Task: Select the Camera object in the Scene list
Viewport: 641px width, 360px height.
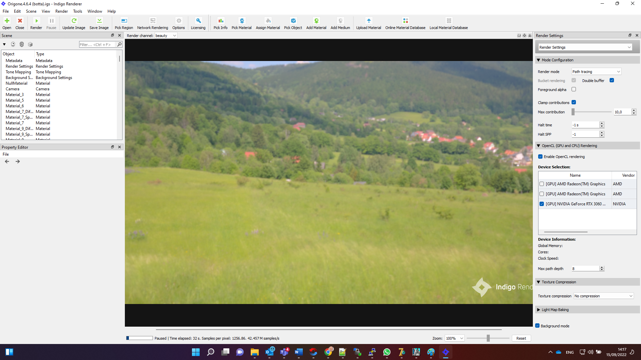Action: [x=13, y=89]
